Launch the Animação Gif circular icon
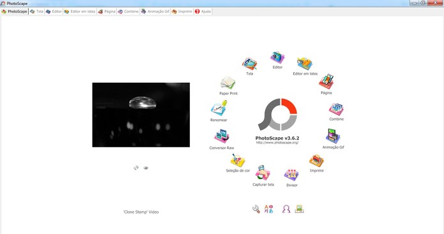Image resolution: width=444 pixels, height=234 pixels. 333,136
